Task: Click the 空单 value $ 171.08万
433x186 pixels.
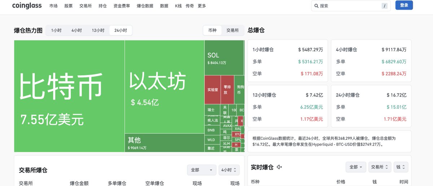Action: tap(312, 74)
